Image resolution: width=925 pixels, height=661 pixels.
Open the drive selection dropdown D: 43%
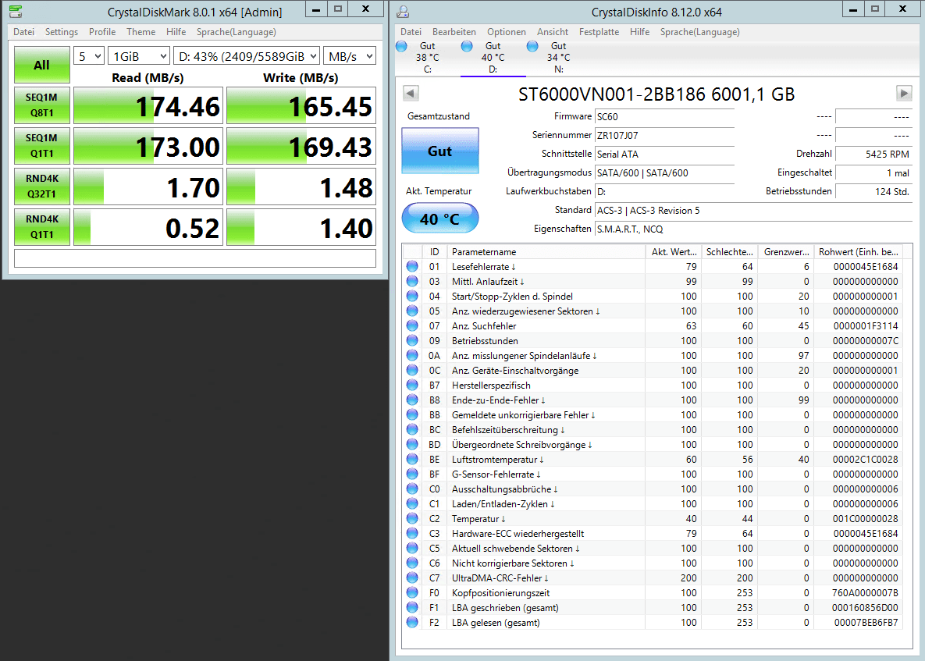pos(247,56)
